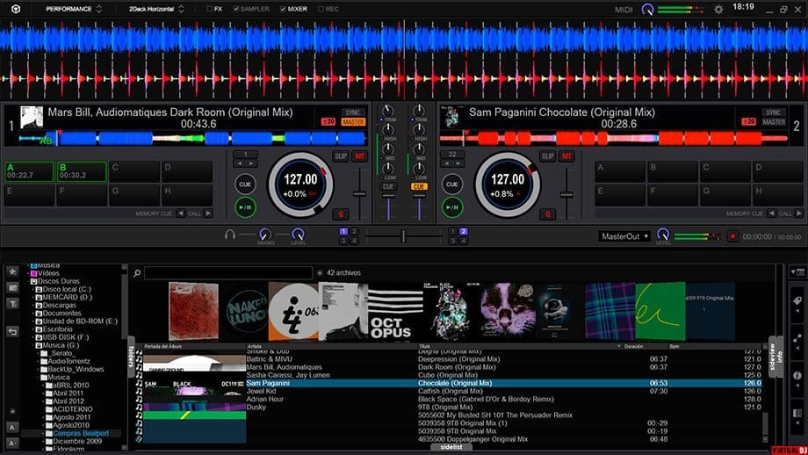Click the headphones mixing knob

click(265, 234)
